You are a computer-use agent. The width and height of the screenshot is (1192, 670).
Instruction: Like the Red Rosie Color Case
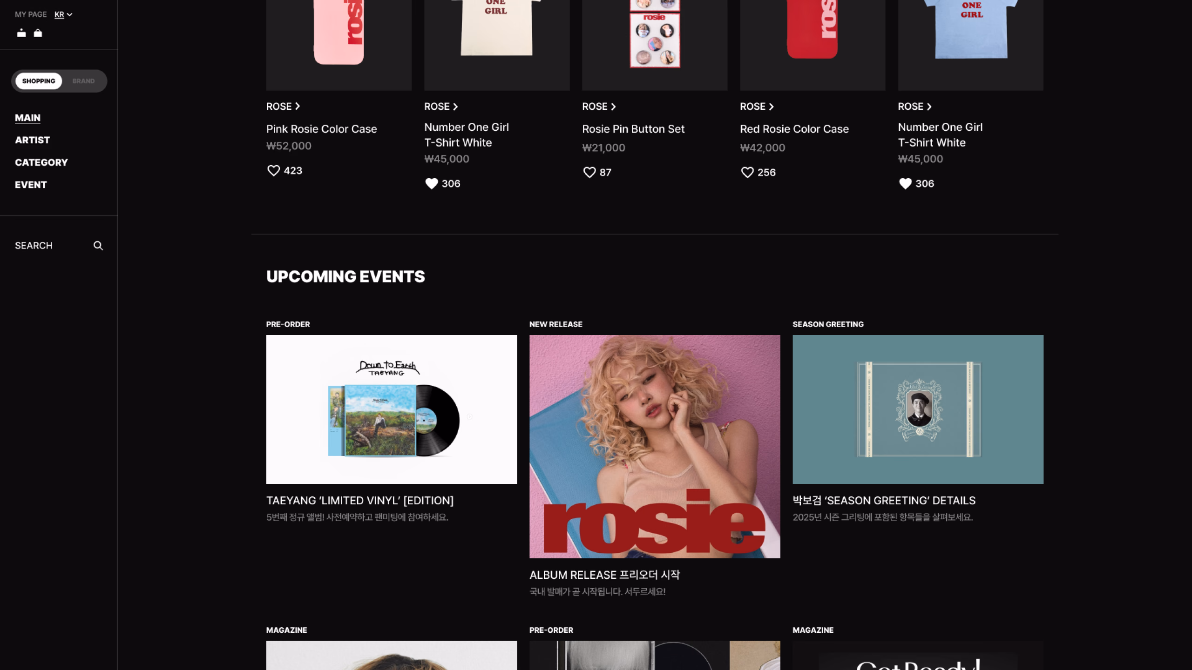747,173
